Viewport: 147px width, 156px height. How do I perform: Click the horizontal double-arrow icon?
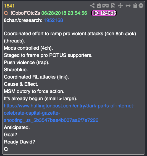tap(128, 6)
